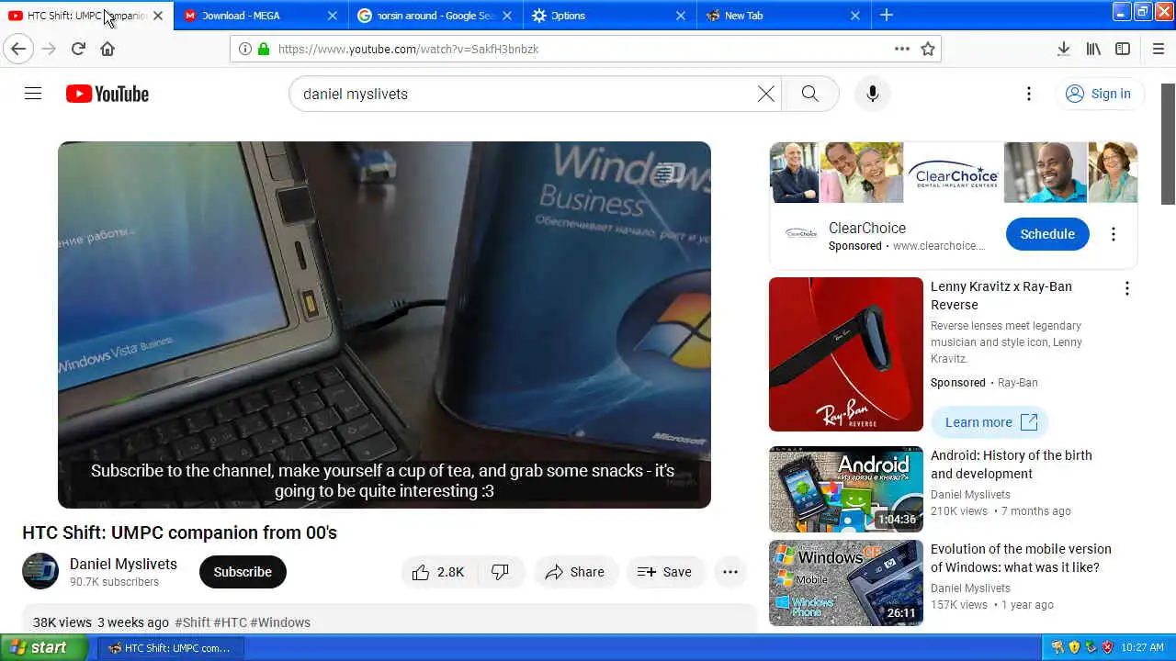Open the browser library icon
The image size is (1176, 661).
click(1093, 49)
